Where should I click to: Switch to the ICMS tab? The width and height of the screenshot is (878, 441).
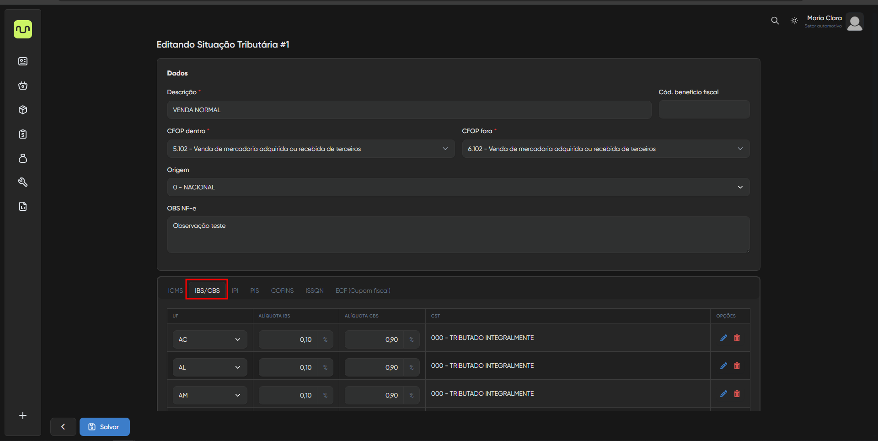pyautogui.click(x=175, y=290)
